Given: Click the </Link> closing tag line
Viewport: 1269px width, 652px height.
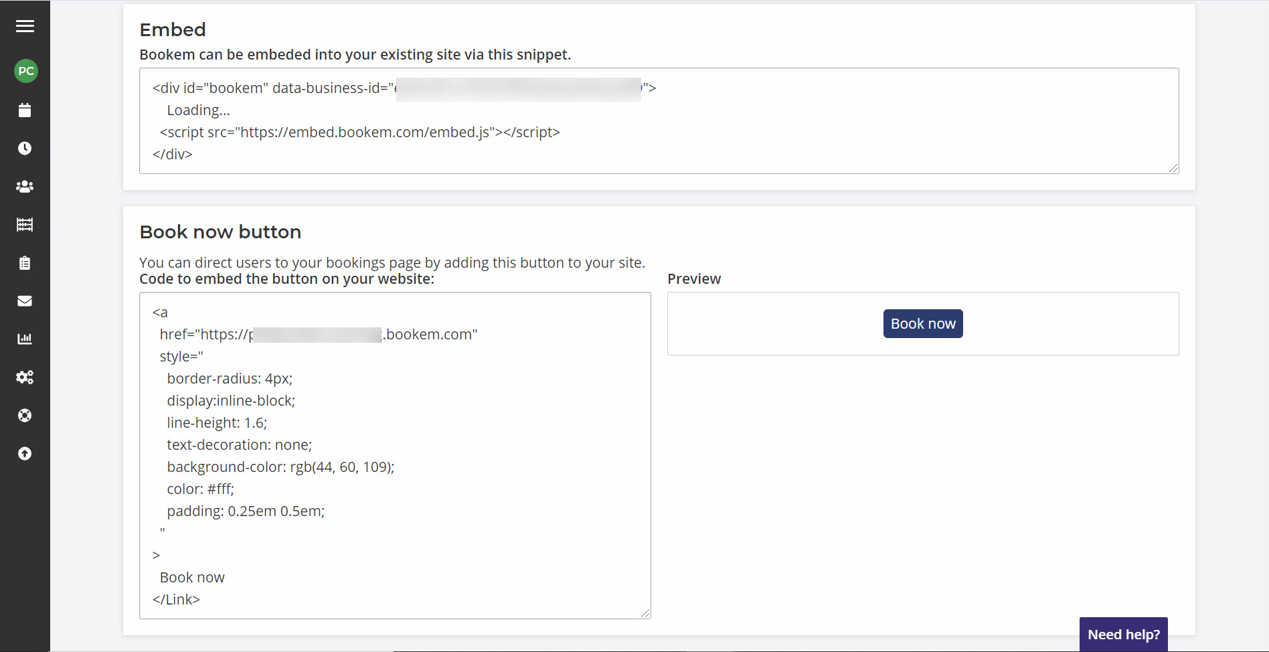Looking at the screenshot, I should [176, 600].
